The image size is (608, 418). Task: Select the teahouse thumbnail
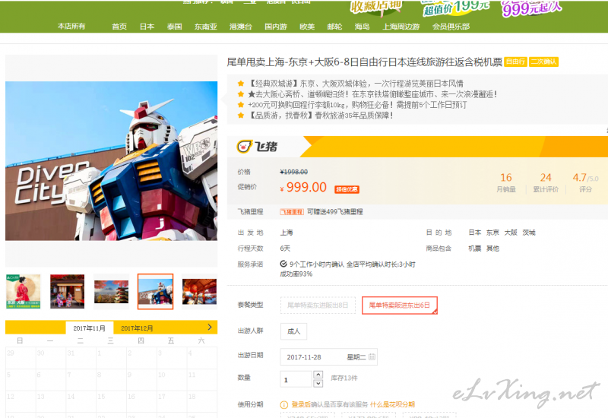[x=67, y=291]
